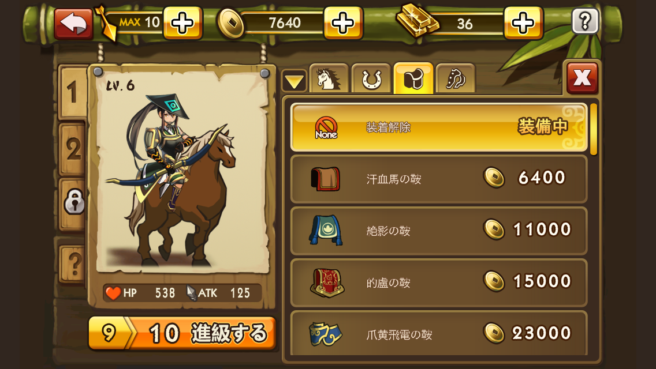Pick 爪黄飛電の鞍 costing 23000
Image resolution: width=656 pixels, height=369 pixels.
click(439, 333)
